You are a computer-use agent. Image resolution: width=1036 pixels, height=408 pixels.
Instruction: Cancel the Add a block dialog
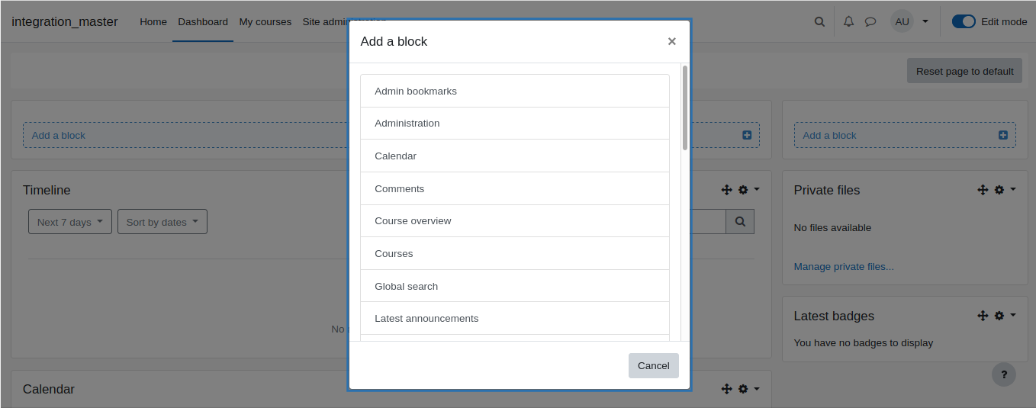[654, 365]
